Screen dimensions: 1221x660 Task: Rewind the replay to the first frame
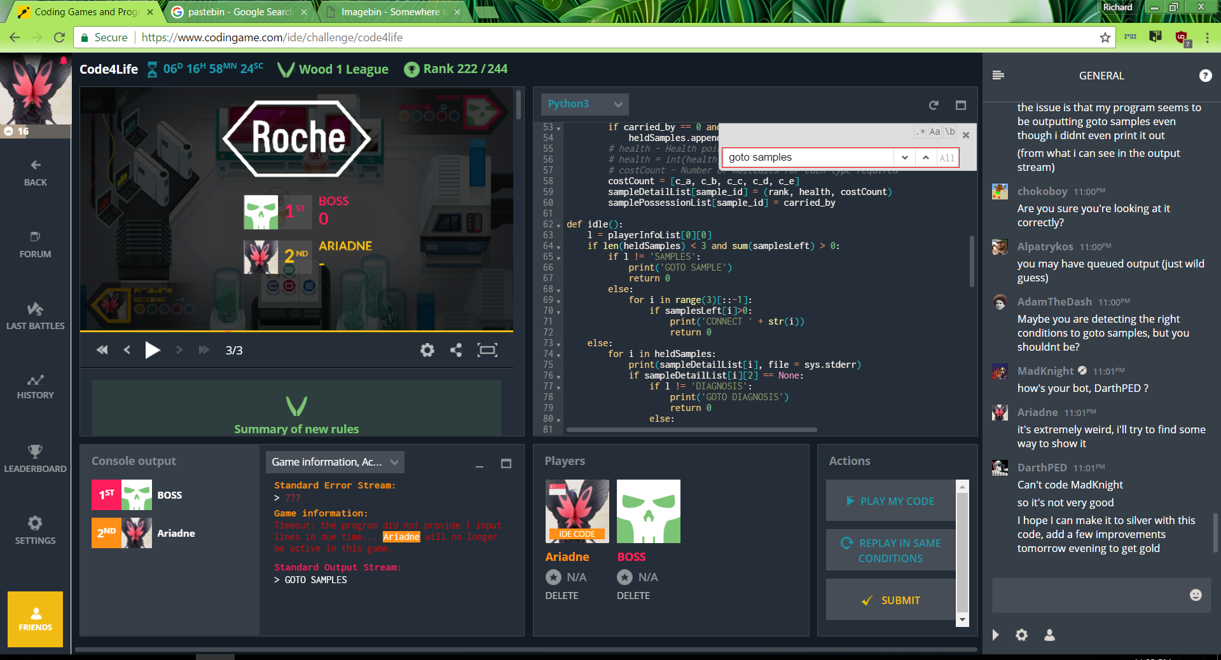(x=102, y=350)
